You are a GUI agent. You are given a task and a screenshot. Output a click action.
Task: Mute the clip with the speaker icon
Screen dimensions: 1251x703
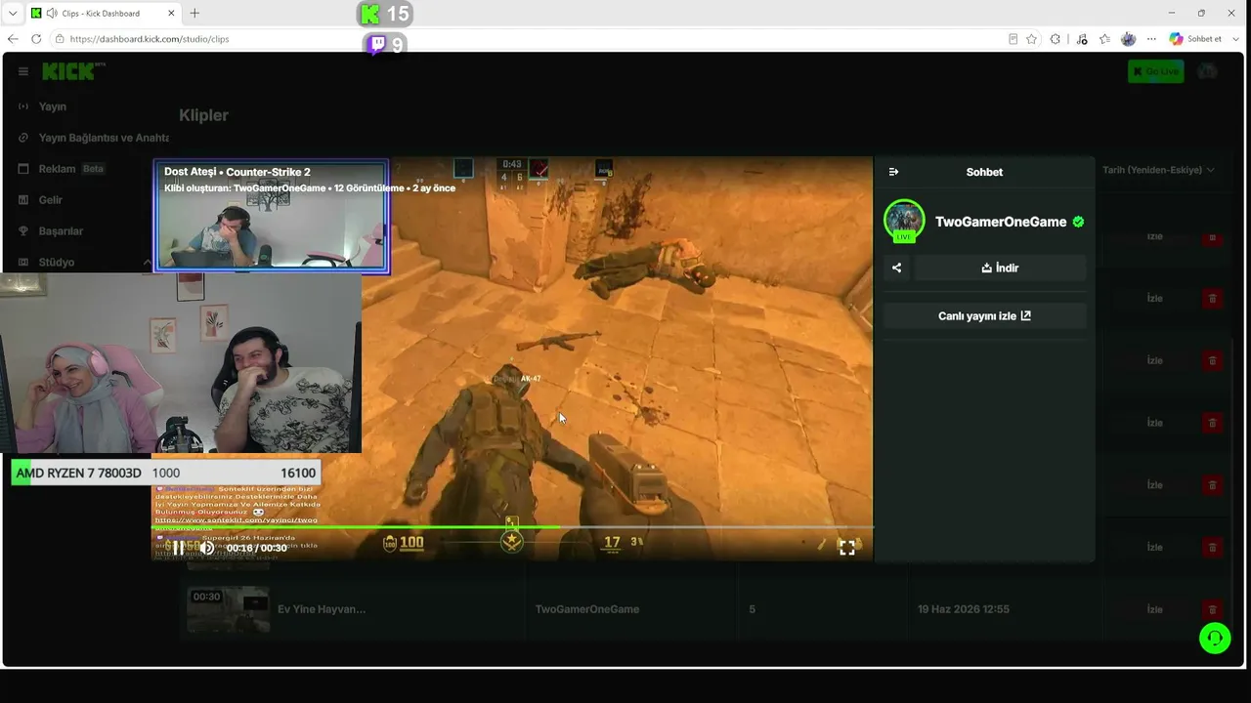coord(207,548)
